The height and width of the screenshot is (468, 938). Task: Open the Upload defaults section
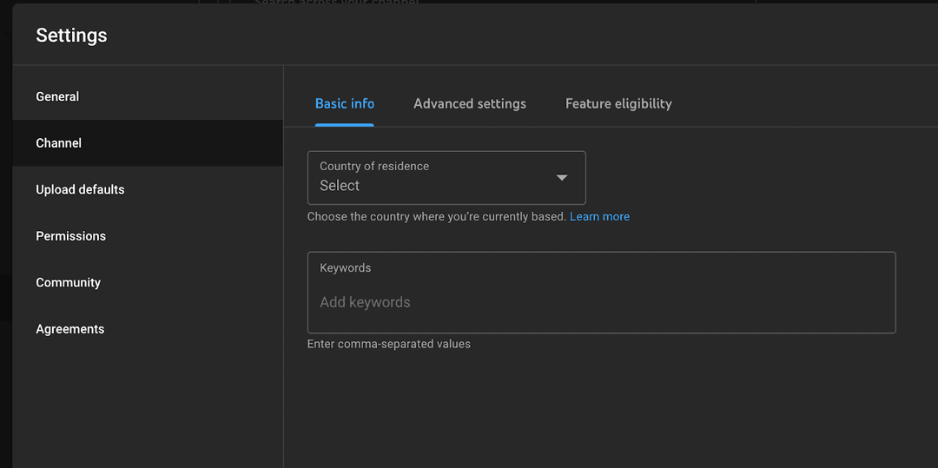tap(80, 189)
